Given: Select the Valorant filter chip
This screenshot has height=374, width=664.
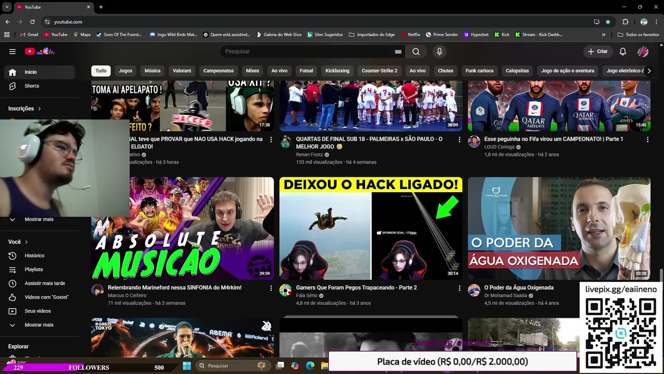Looking at the screenshot, I should 182,71.
